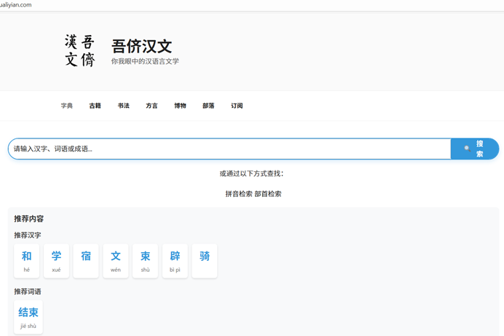Click the 漢吾文儕 calligraphy logo

coord(79,51)
